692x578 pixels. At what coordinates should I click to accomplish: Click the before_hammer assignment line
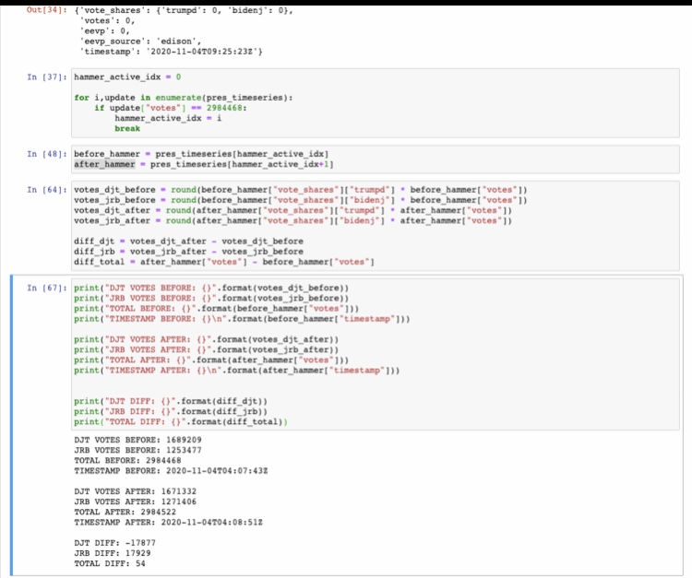coord(201,154)
